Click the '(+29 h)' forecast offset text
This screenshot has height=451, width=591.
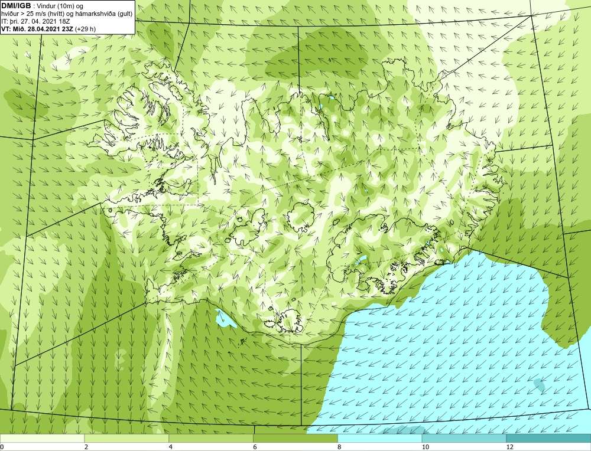click(x=85, y=29)
